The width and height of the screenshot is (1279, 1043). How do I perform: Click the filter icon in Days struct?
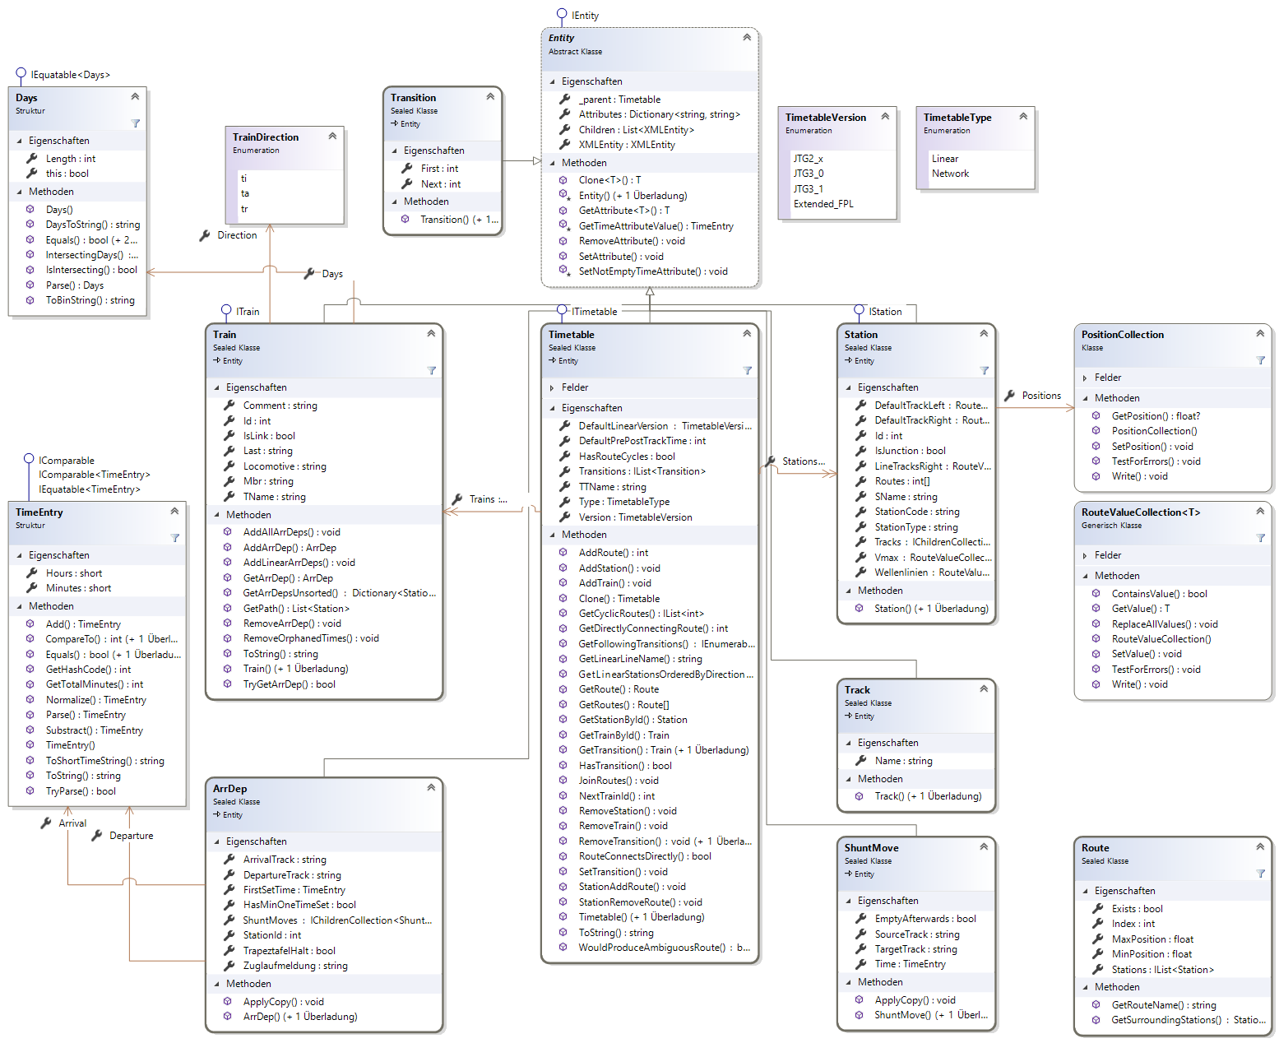(x=136, y=123)
